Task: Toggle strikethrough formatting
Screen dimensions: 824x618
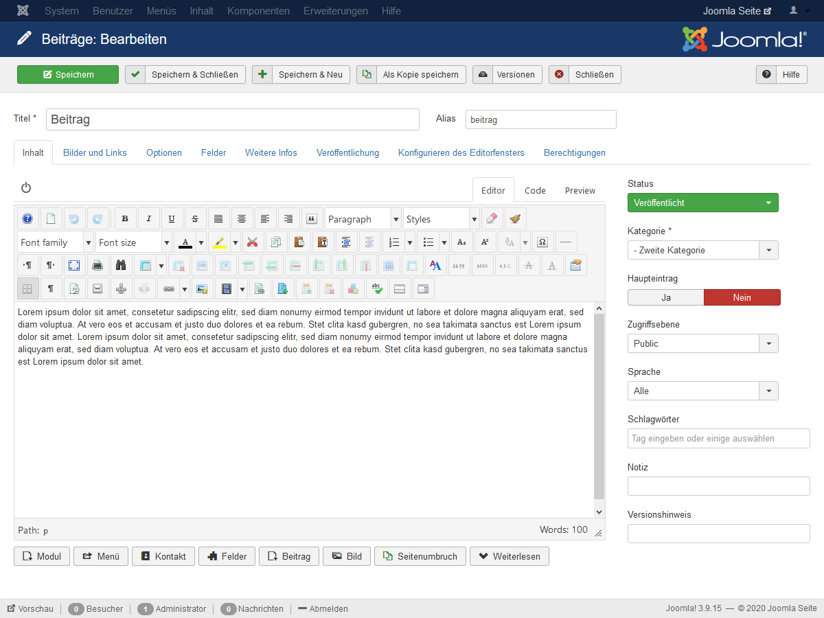Action: [x=195, y=219]
